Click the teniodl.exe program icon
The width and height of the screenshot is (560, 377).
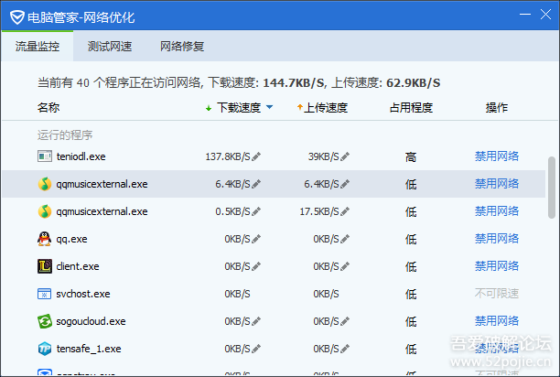coord(45,156)
